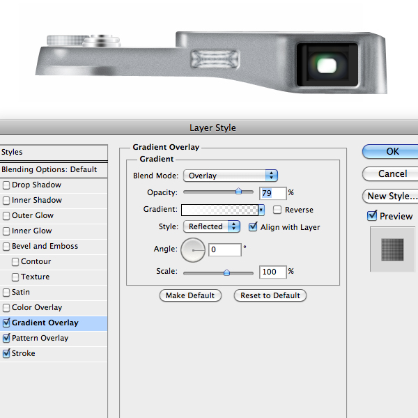418x418 pixels.
Task: Select the Texture row label
Action: pos(36,277)
